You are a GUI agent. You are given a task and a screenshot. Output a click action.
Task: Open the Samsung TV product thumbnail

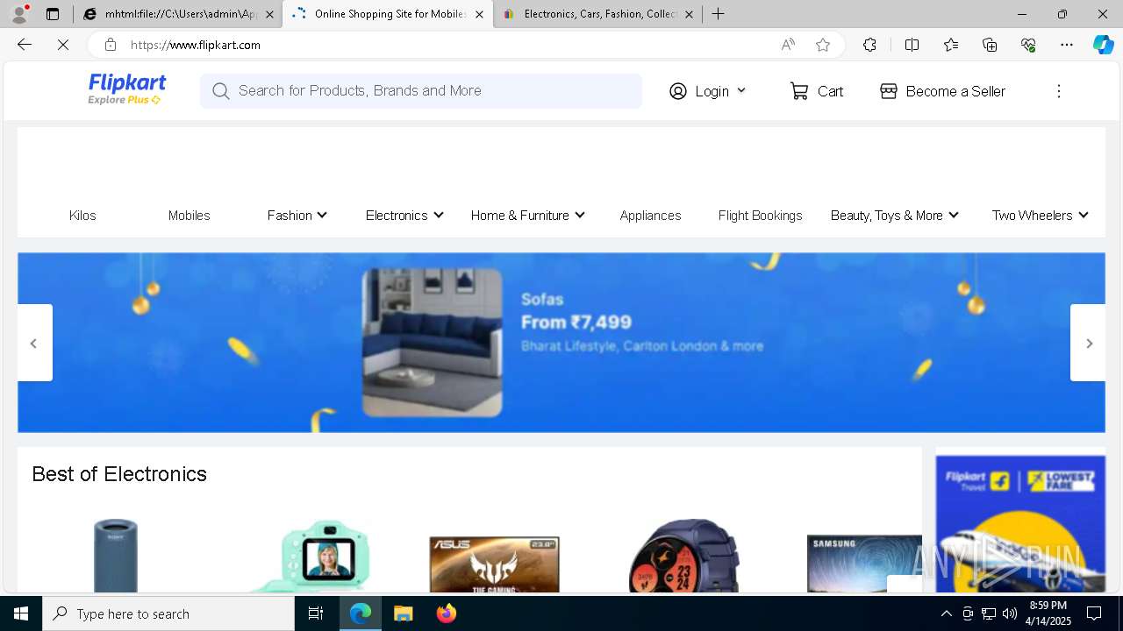click(x=864, y=564)
